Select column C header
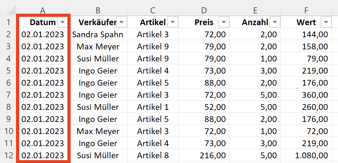This screenshot has height=163, width=338. [153, 10]
